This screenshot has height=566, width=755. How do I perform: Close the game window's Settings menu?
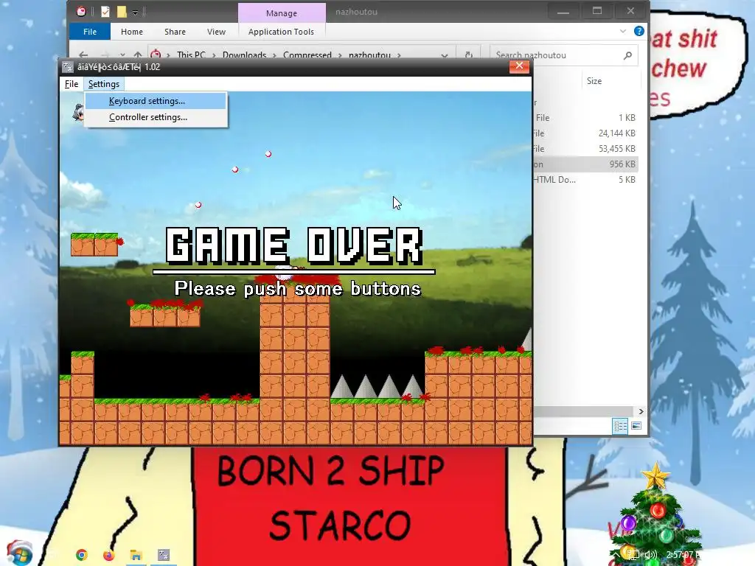click(103, 84)
